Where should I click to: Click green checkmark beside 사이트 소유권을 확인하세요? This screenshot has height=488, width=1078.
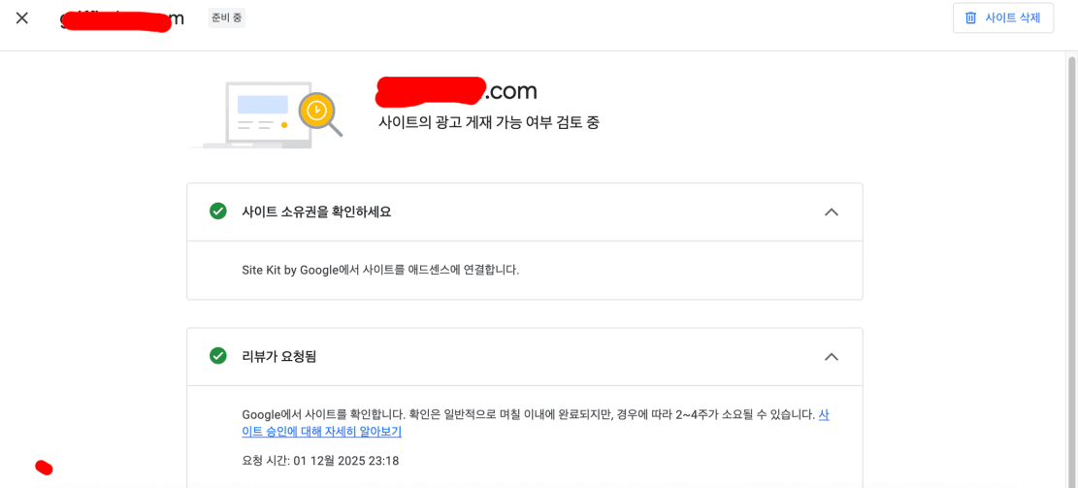pos(218,211)
